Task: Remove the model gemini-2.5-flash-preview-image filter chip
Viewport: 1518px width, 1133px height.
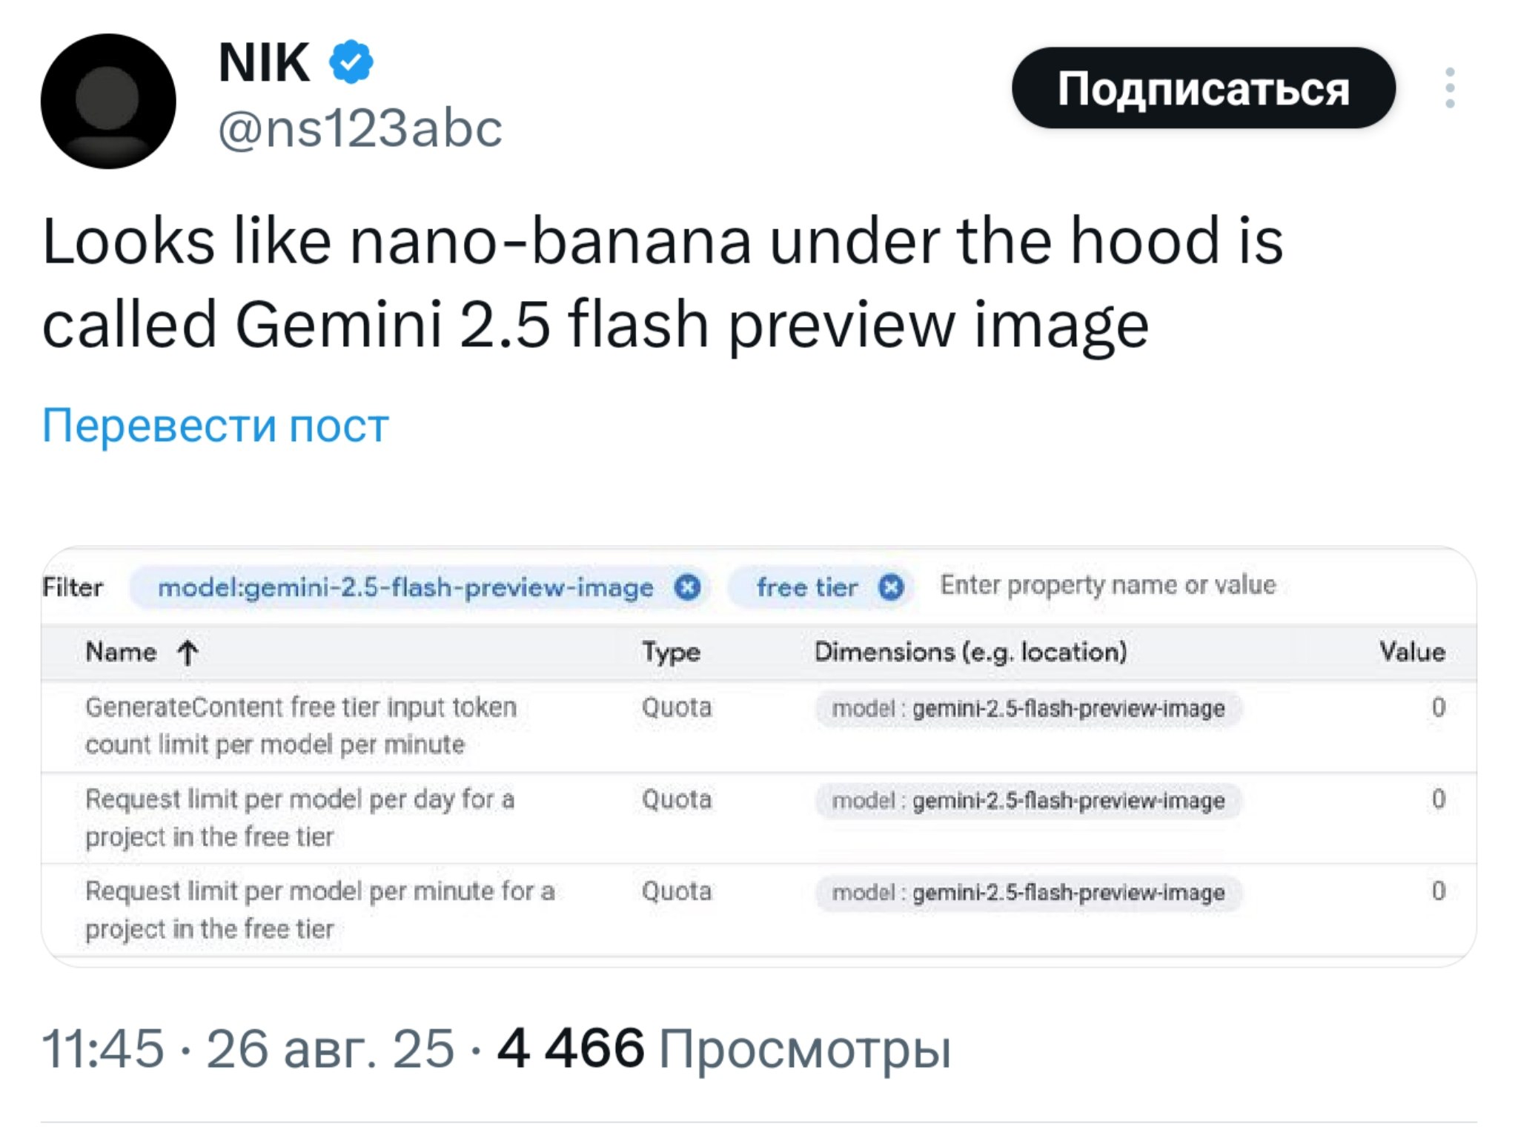Action: [688, 587]
